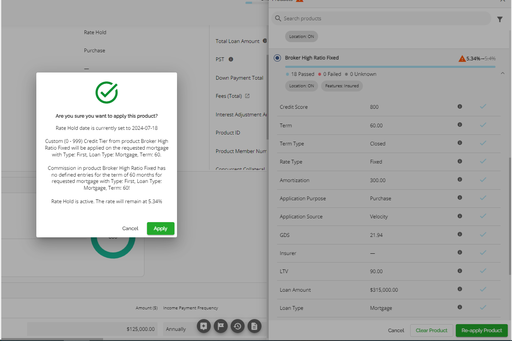Click the info icon beside Credit Score
The height and width of the screenshot is (341, 512).
[x=460, y=107]
